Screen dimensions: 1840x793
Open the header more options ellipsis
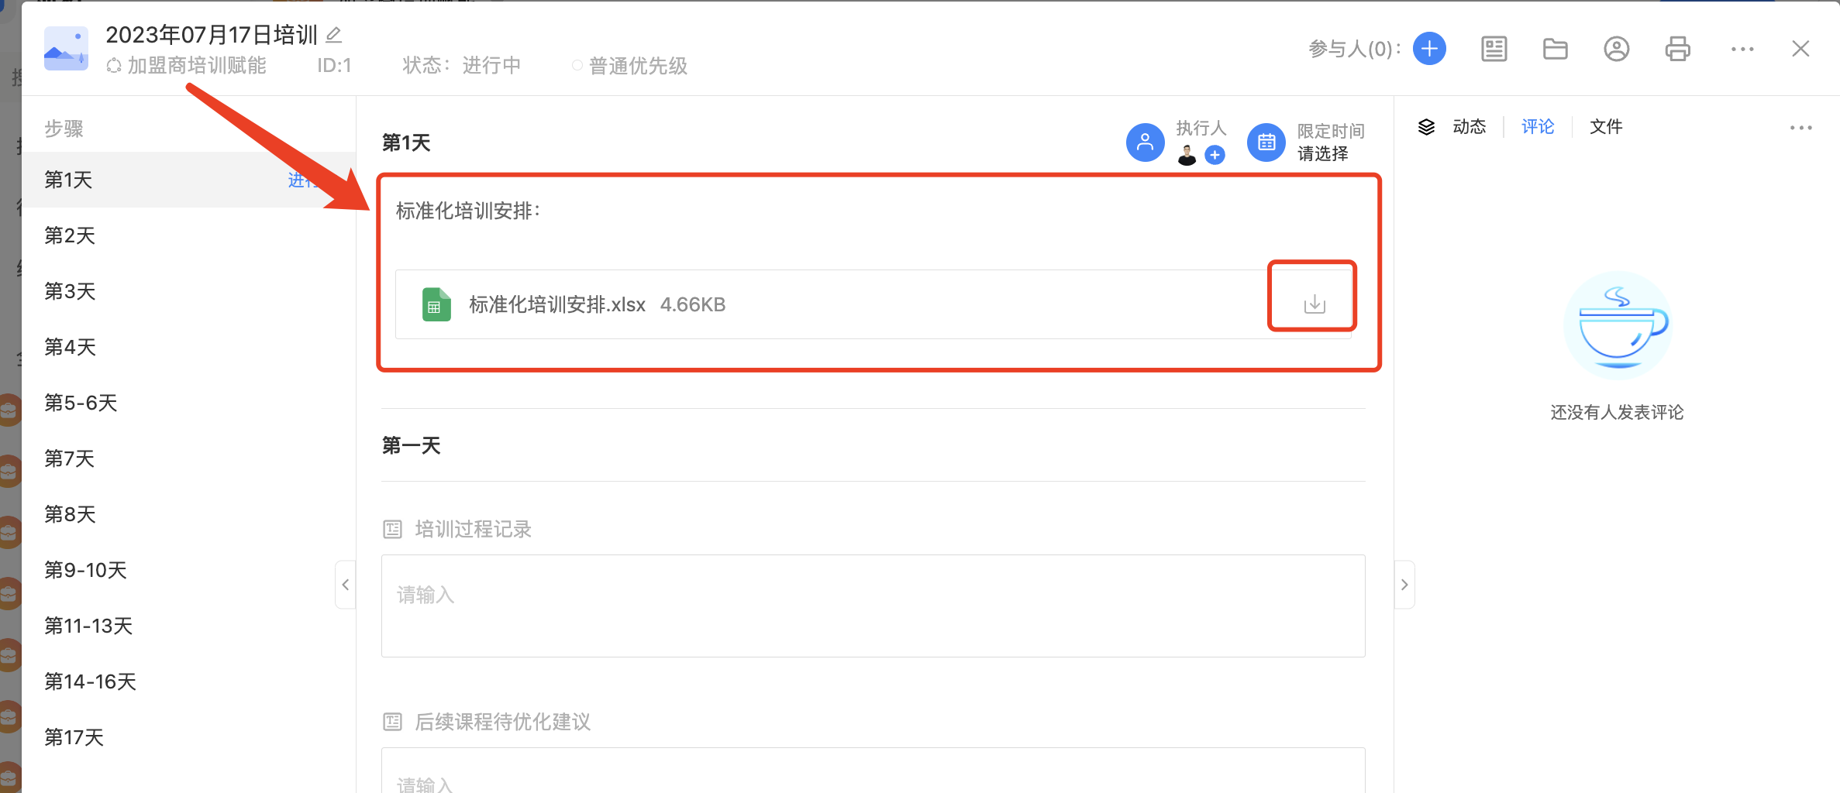tap(1742, 49)
